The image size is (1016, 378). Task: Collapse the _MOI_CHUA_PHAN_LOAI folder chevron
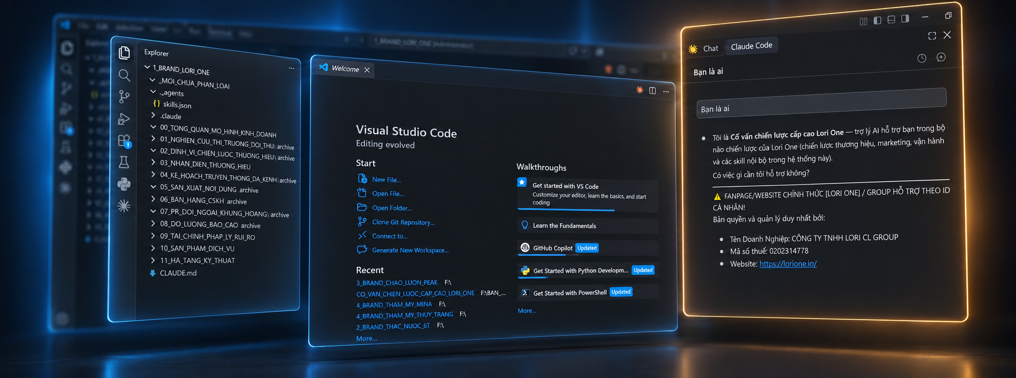[153, 80]
